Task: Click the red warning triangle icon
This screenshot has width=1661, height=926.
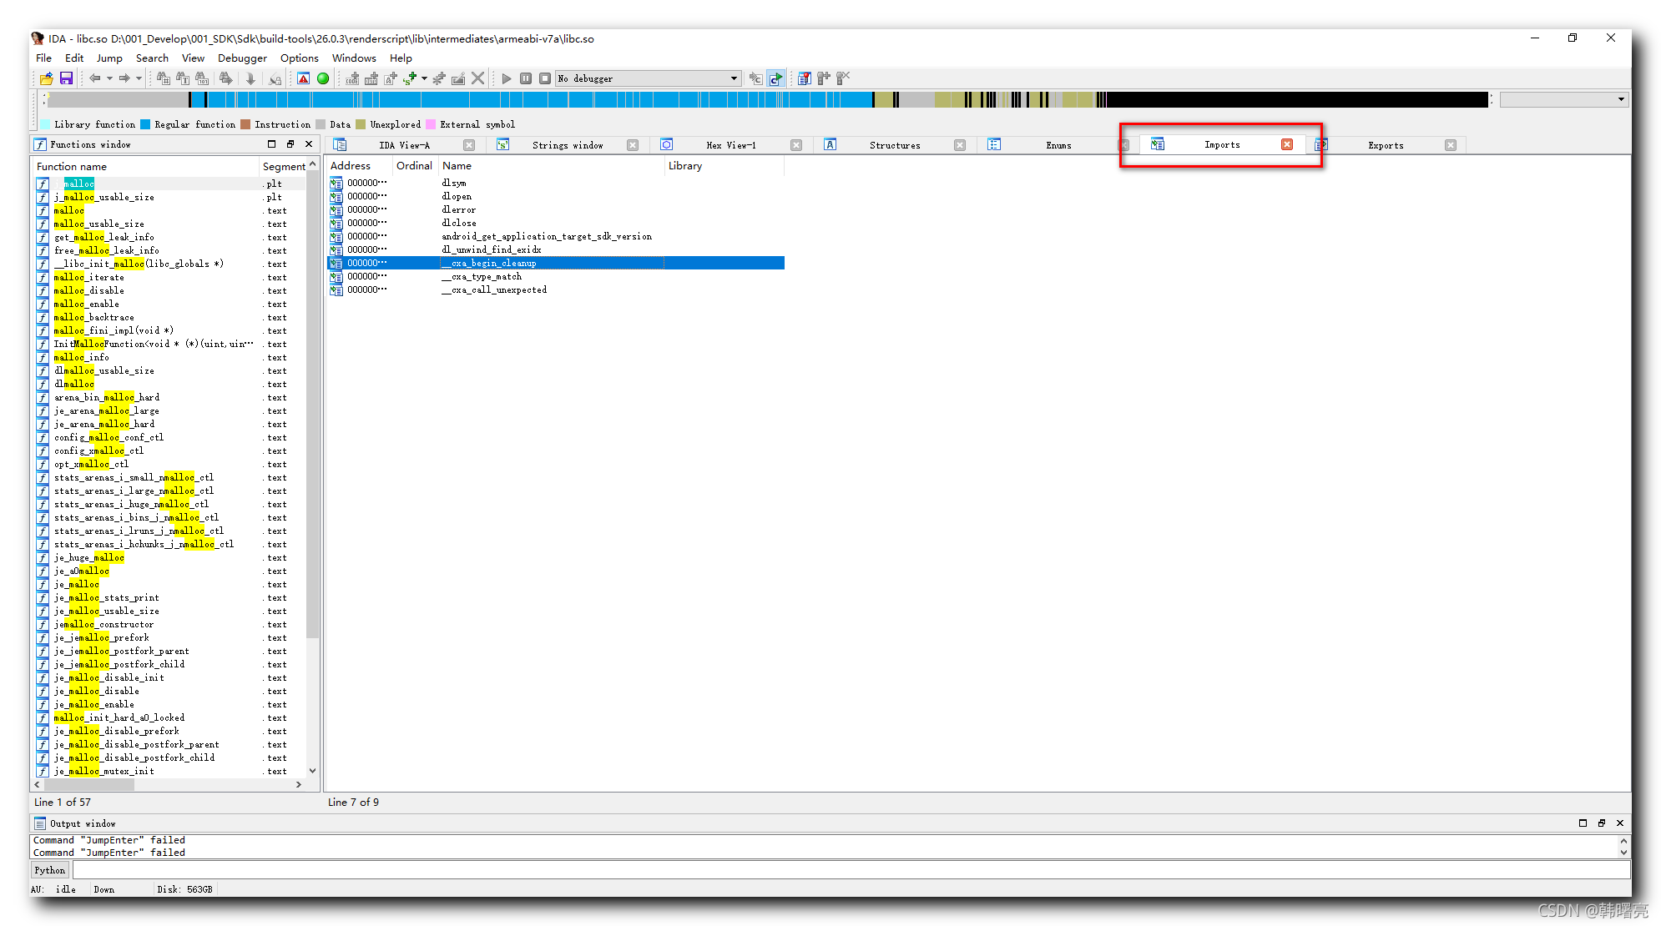Action: tap(303, 78)
